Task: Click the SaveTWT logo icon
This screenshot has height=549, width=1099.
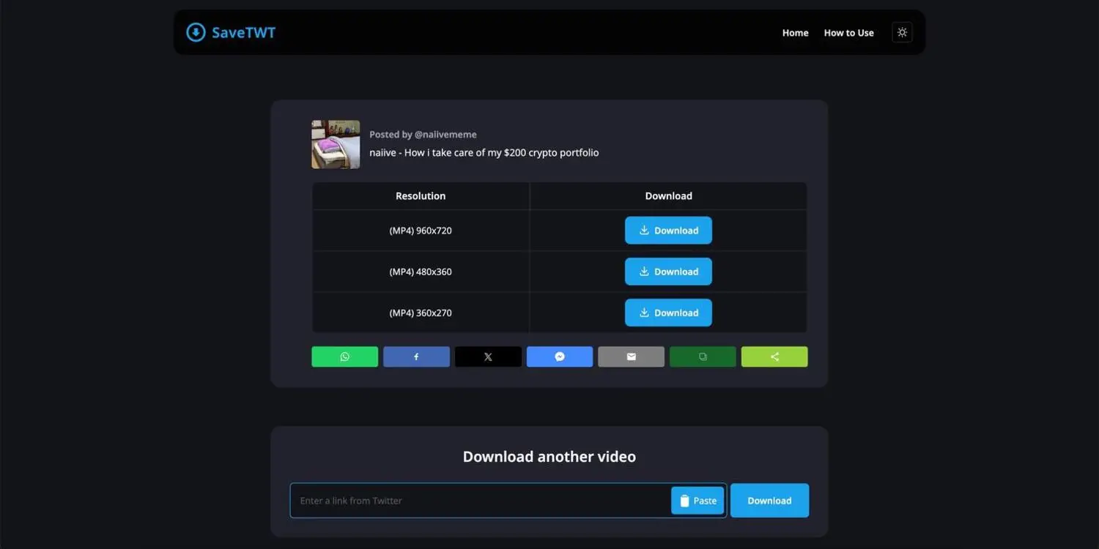Action: 195,32
